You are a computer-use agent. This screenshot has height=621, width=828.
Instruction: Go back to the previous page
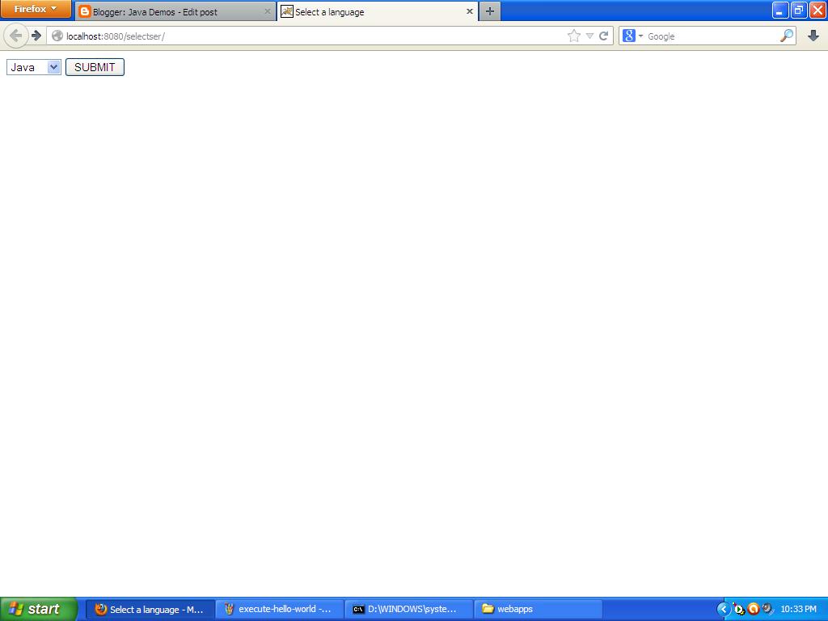pos(16,36)
